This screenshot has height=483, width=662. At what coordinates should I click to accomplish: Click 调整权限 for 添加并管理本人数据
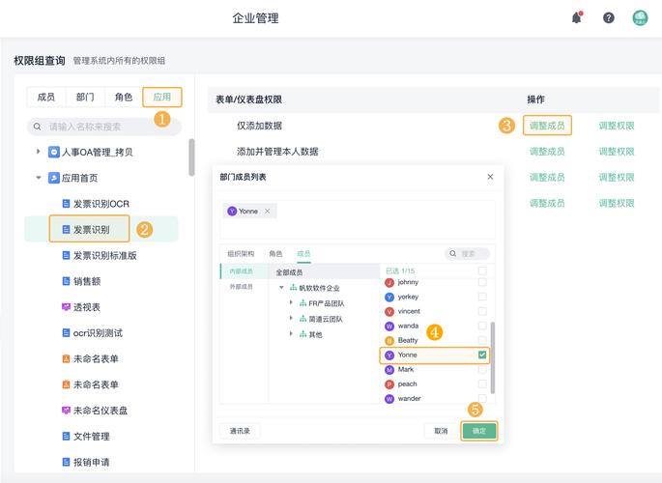pos(617,151)
